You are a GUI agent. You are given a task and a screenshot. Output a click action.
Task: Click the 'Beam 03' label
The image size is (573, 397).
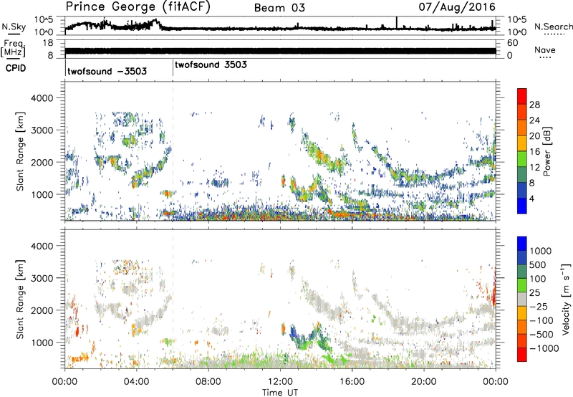pyautogui.click(x=279, y=8)
